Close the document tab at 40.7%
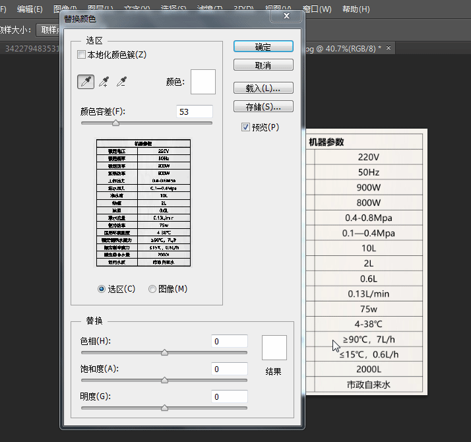 [389, 47]
